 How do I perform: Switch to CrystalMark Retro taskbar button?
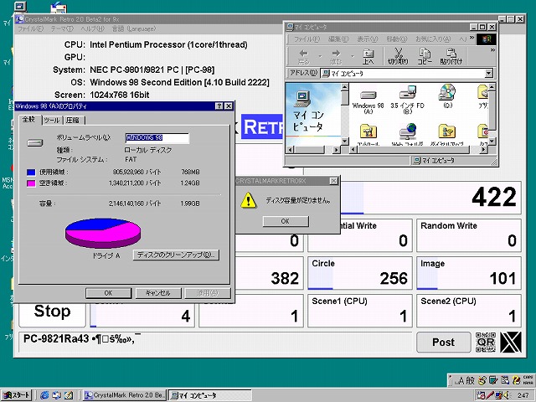click(125, 395)
